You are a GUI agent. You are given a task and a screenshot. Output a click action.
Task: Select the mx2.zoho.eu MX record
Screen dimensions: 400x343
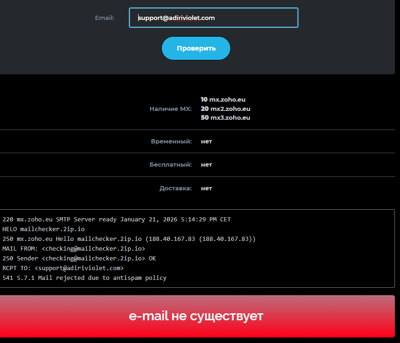226,109
